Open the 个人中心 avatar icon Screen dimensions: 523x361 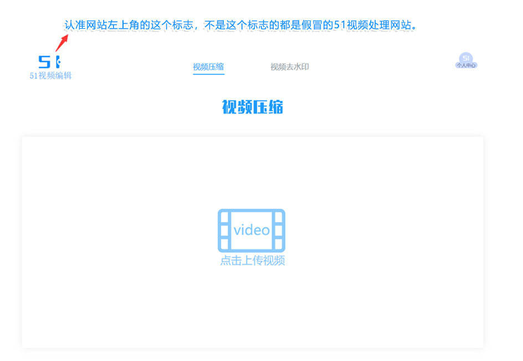coord(466,60)
